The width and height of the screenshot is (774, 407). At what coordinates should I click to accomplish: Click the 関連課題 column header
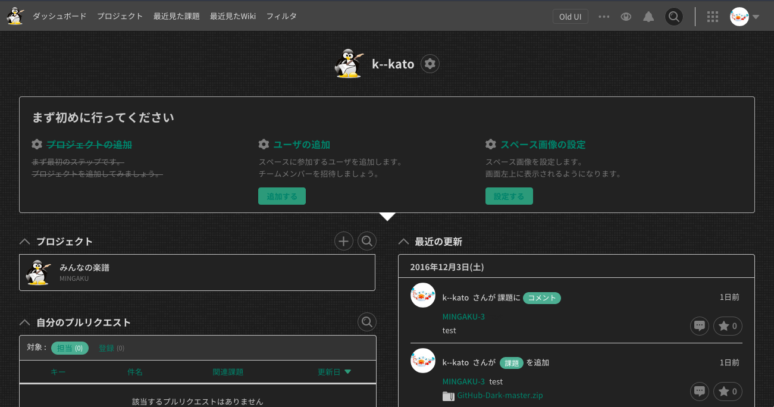tap(228, 372)
